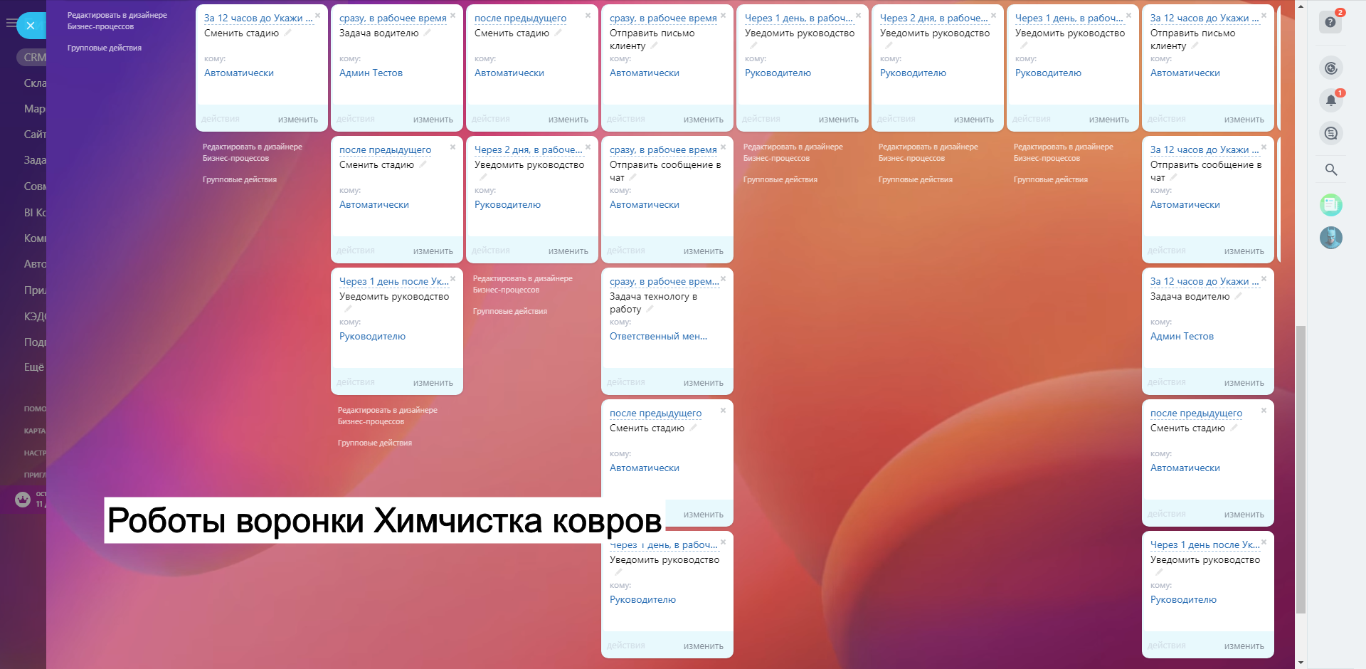Viewport: 1366px width, 669px height.
Task: Open 'Ответственный мен...' recipient of 'Задача технологу в работу'
Action: pyautogui.click(x=658, y=337)
